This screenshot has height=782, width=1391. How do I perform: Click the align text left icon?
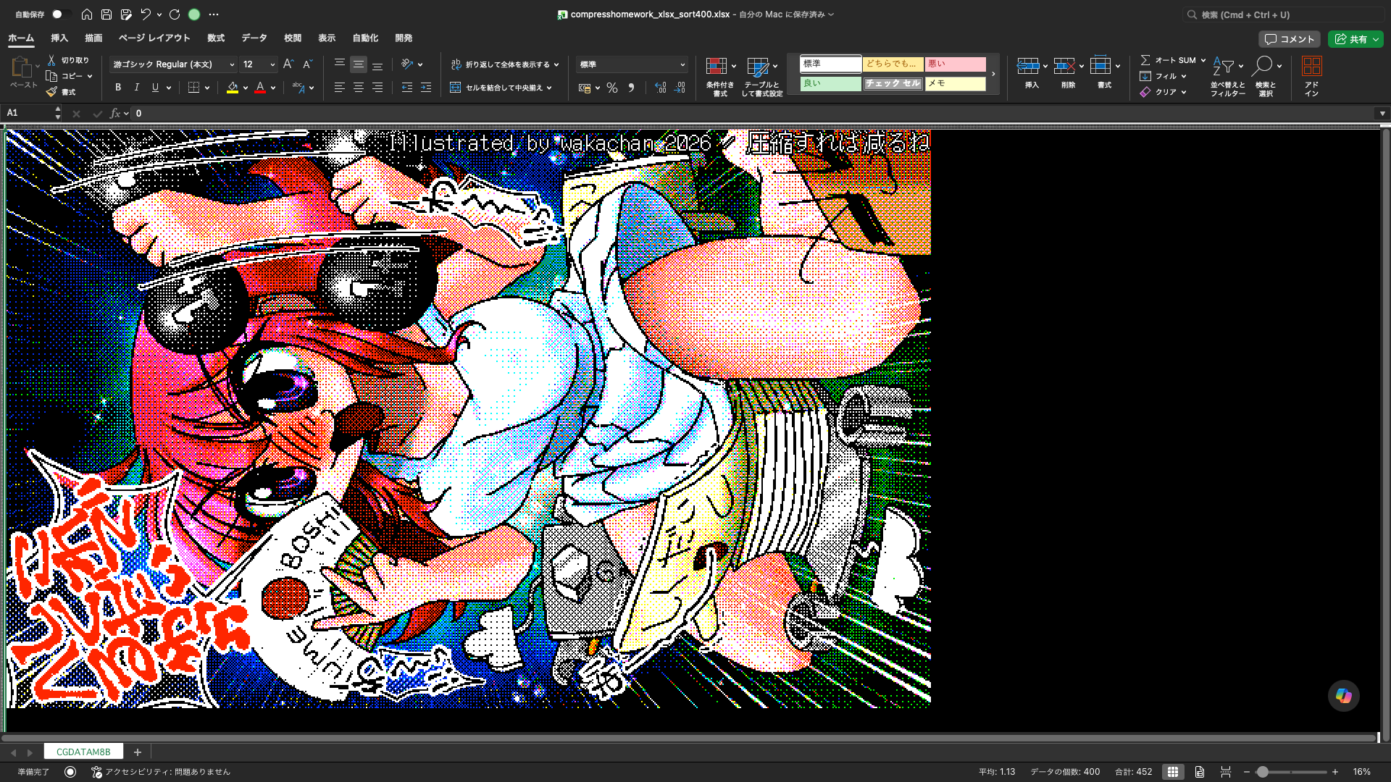[340, 88]
